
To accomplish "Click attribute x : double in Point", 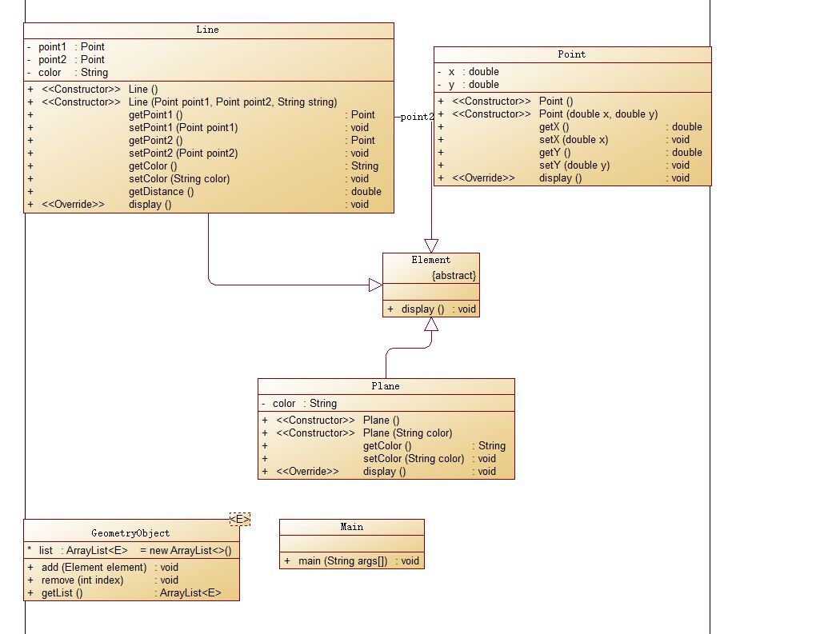I will [x=468, y=71].
